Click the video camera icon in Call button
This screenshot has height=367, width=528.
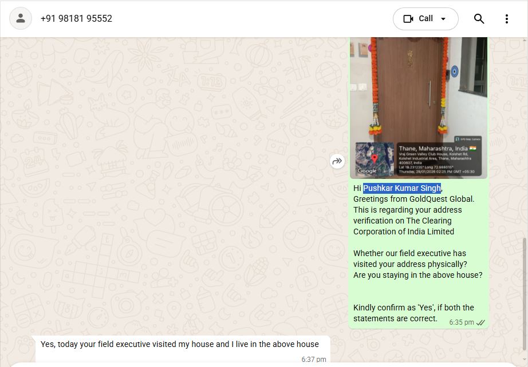(x=408, y=19)
